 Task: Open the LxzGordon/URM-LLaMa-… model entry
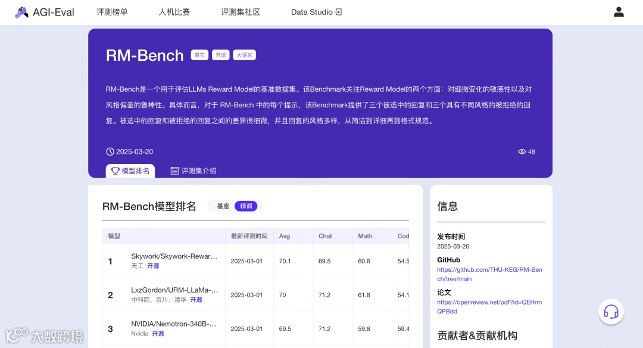[174, 290]
